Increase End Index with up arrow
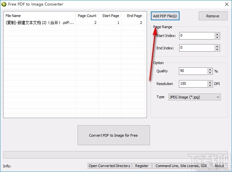 (x=217, y=46)
